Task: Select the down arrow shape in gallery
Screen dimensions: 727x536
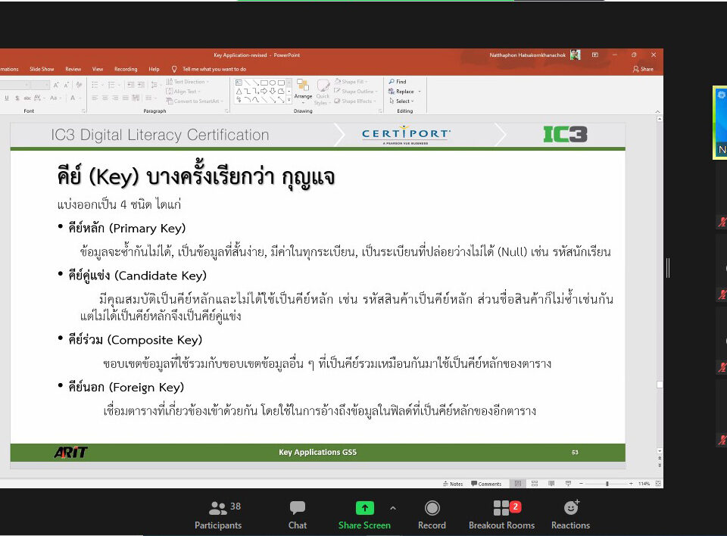Action: [x=273, y=91]
